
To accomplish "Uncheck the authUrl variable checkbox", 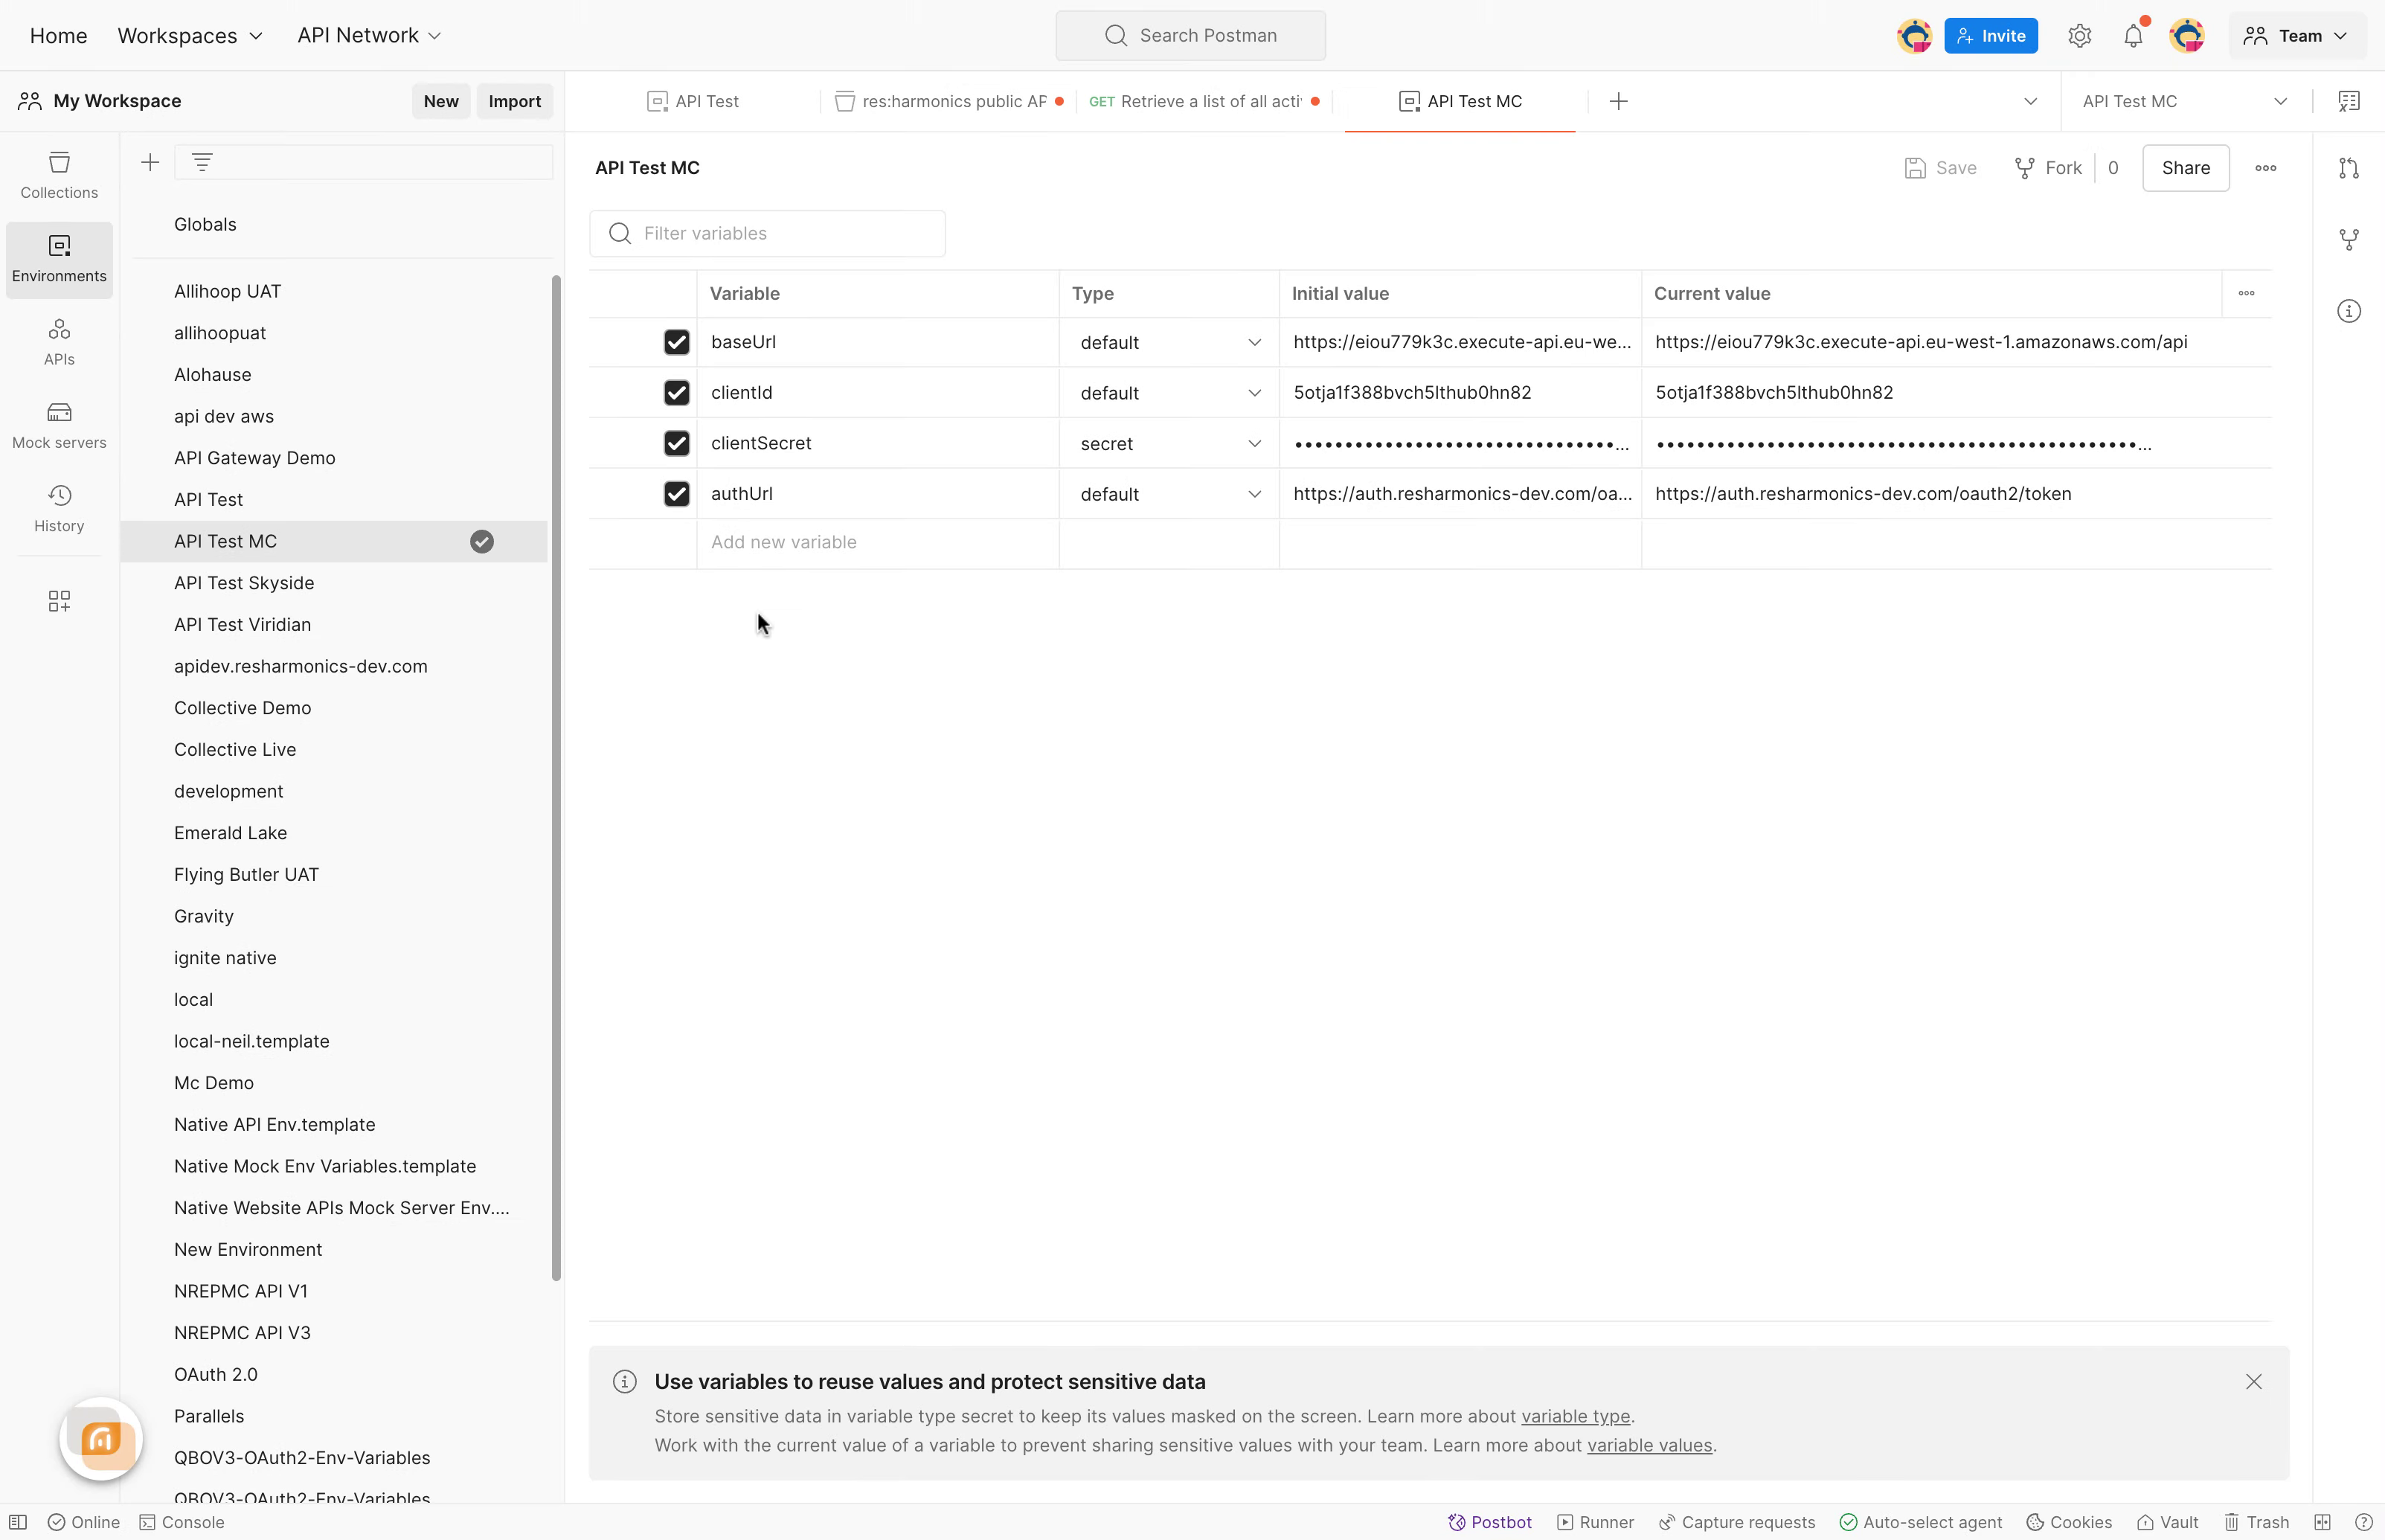I will (x=677, y=493).
